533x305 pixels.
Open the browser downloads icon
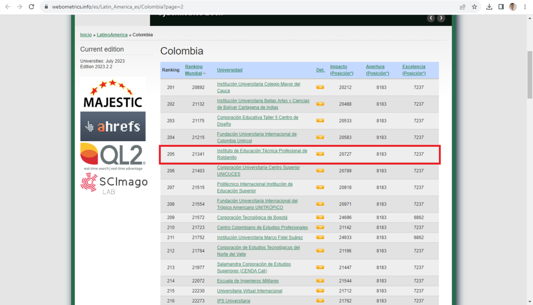[489, 7]
